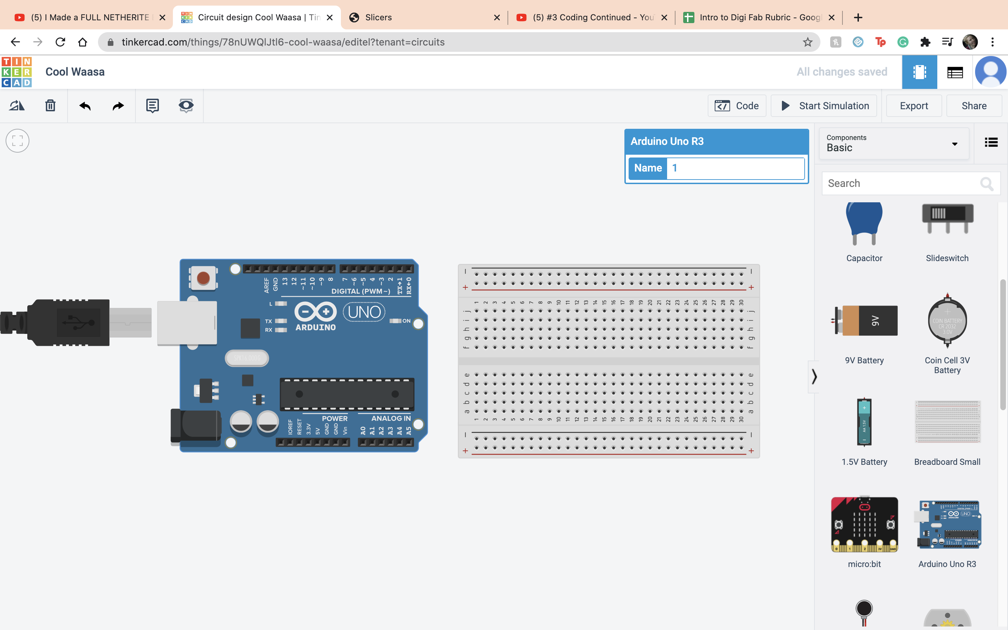The width and height of the screenshot is (1008, 630).
Task: Toggle notes visibility eye icon
Action: 186,106
